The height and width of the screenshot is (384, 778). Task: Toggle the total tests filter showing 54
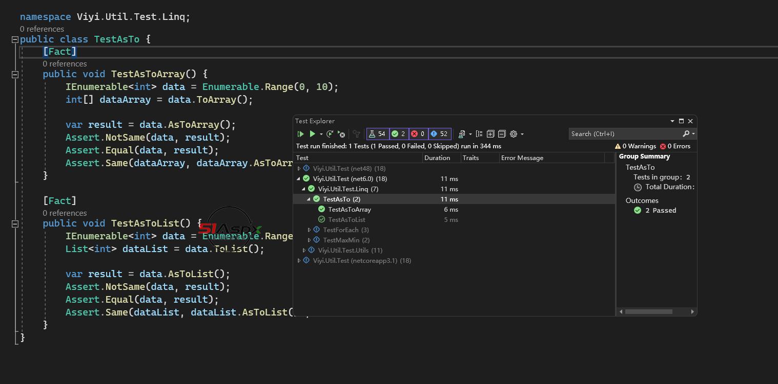pos(377,134)
